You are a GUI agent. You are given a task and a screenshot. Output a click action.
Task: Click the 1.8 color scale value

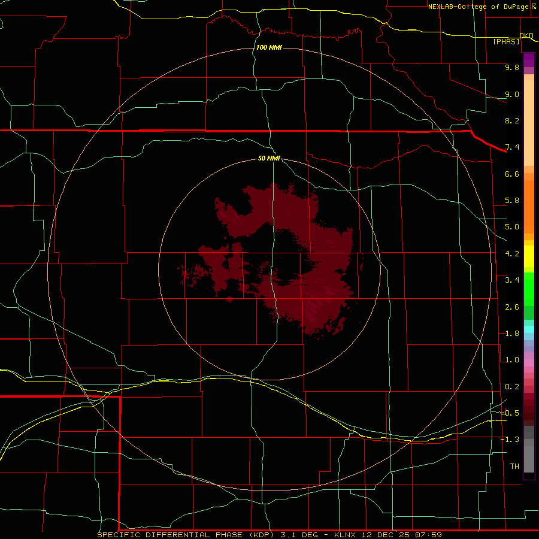tap(512, 334)
